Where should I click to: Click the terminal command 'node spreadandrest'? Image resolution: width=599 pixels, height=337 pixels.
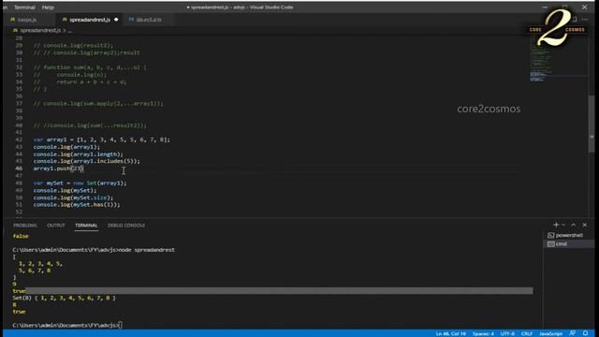tap(147, 250)
